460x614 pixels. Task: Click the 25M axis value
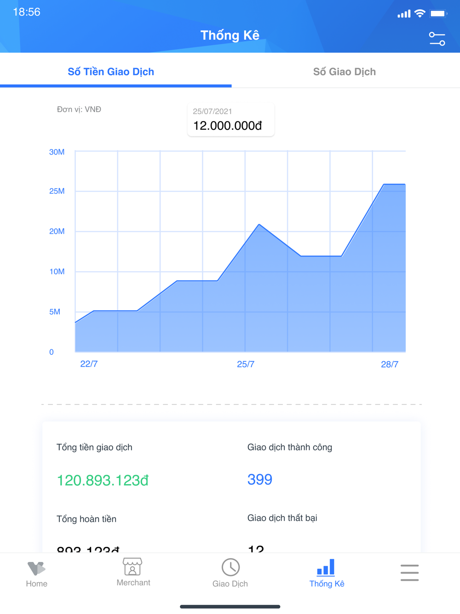coord(57,191)
